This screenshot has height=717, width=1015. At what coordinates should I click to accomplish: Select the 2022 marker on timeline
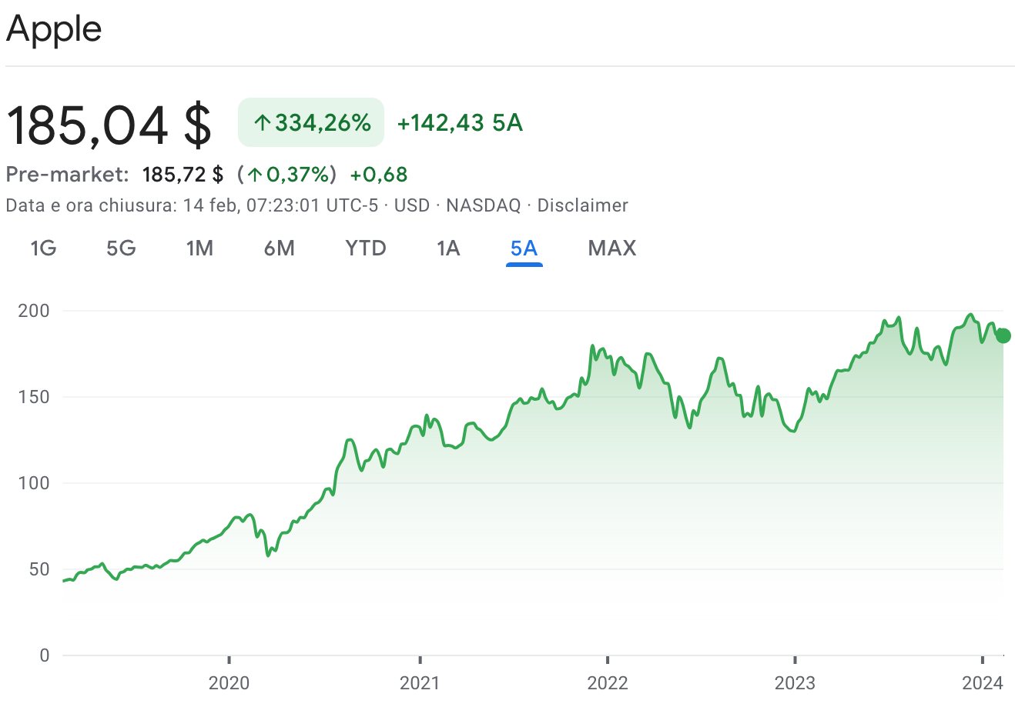tap(608, 682)
